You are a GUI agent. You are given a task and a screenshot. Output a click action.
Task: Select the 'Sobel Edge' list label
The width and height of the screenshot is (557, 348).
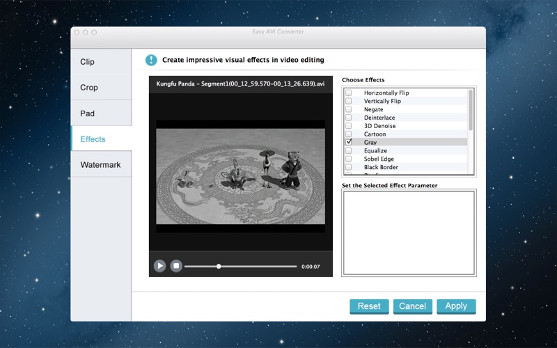pyautogui.click(x=379, y=159)
